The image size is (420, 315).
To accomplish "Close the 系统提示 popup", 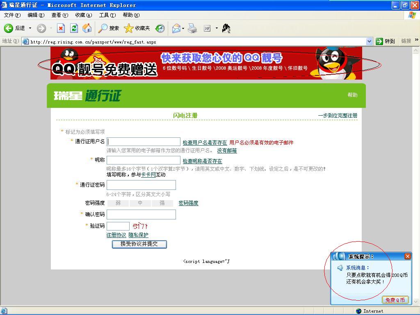I will 407,256.
